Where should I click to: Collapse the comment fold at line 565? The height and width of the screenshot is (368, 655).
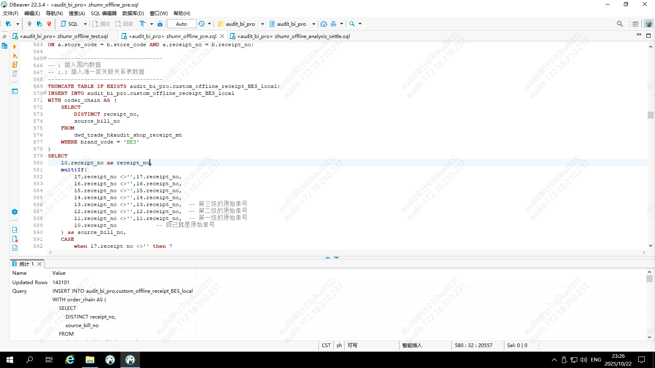pos(45,58)
